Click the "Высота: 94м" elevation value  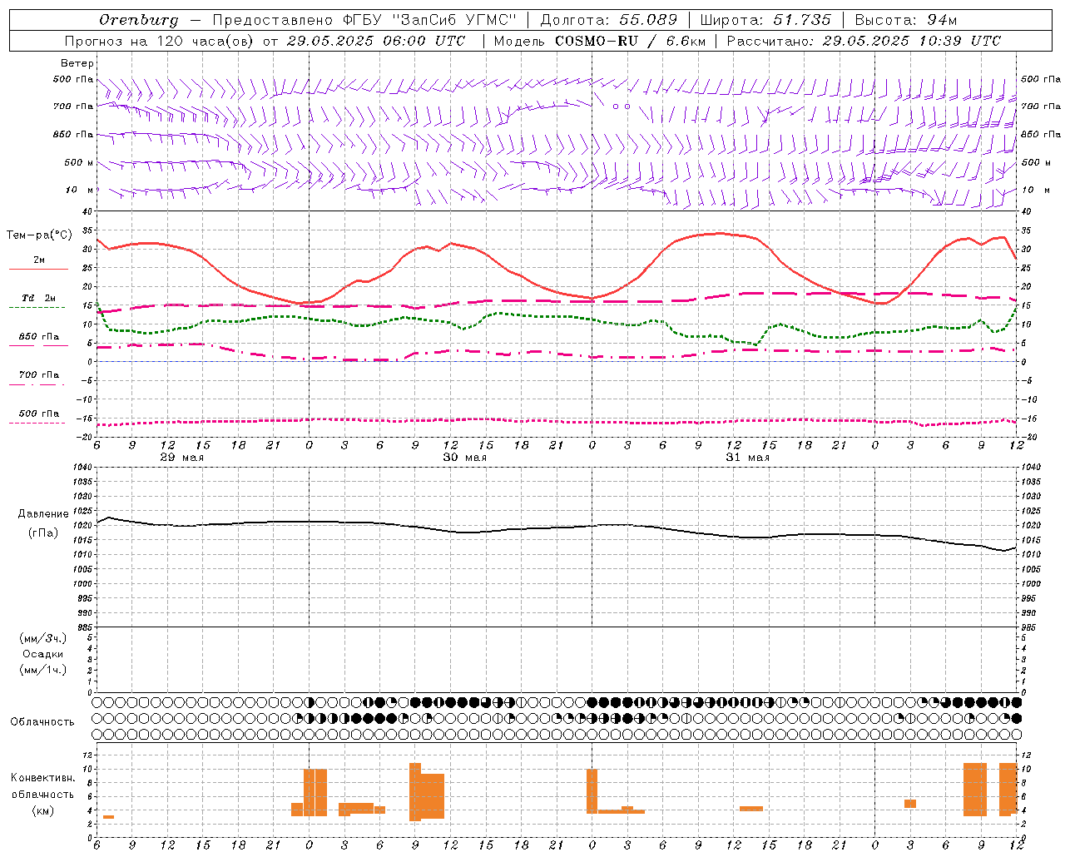pyautogui.click(x=906, y=20)
